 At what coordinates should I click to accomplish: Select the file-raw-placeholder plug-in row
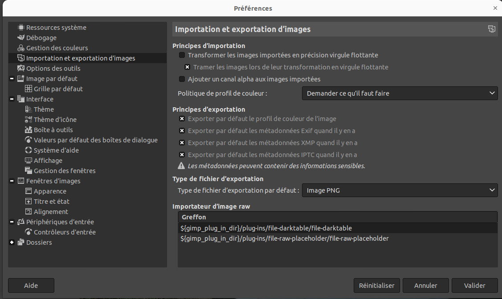pos(285,238)
